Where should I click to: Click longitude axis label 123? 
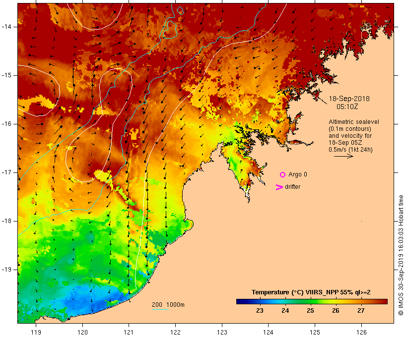coord(222,332)
